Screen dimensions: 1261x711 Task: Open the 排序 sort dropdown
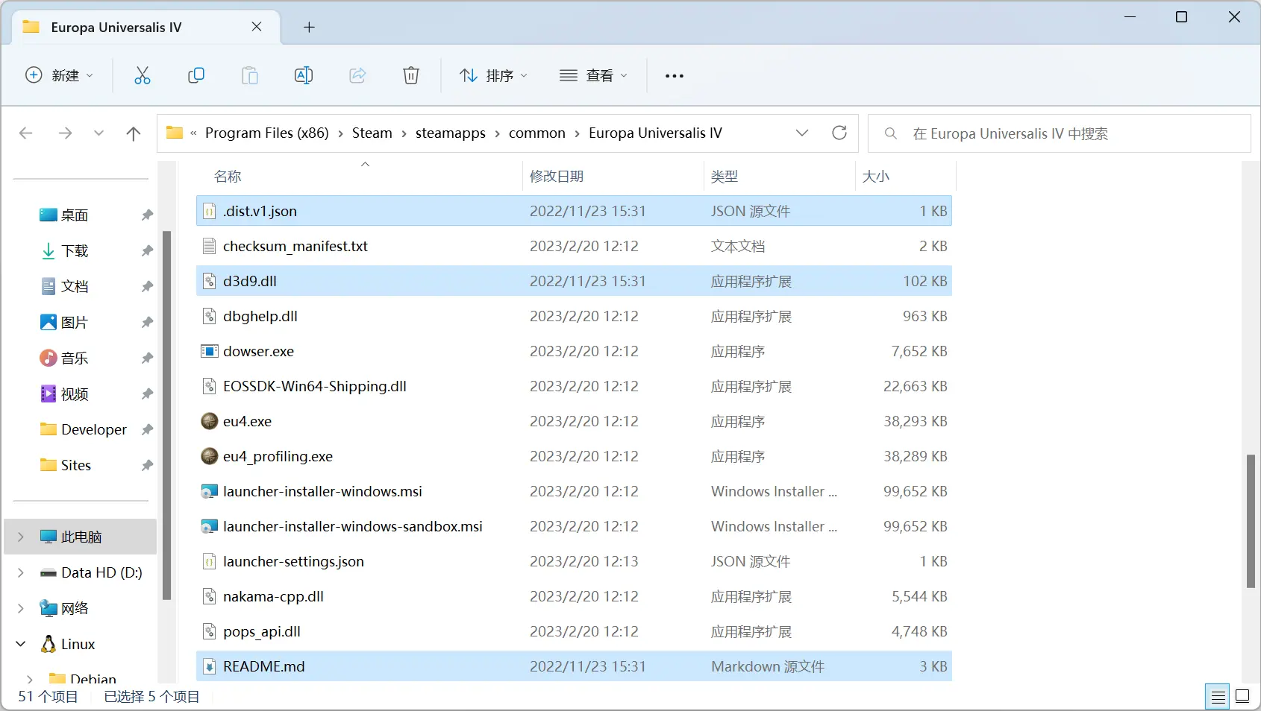click(x=493, y=75)
